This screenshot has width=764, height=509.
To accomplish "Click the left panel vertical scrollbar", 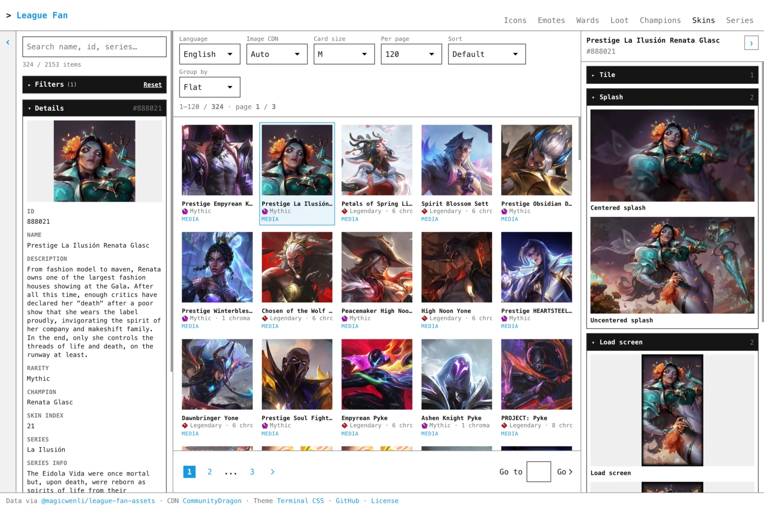I will click(171, 203).
